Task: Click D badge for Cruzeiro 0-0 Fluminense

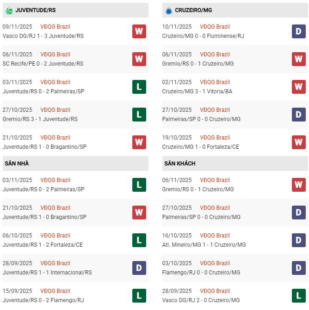Action: tap(298, 31)
